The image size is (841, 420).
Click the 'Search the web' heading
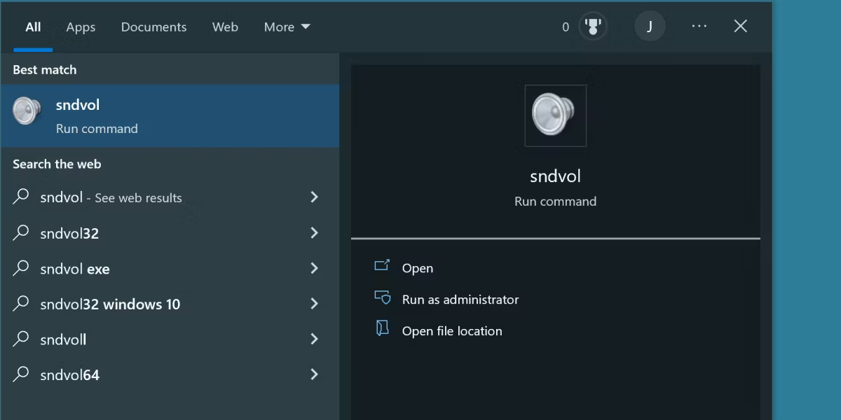[57, 164]
